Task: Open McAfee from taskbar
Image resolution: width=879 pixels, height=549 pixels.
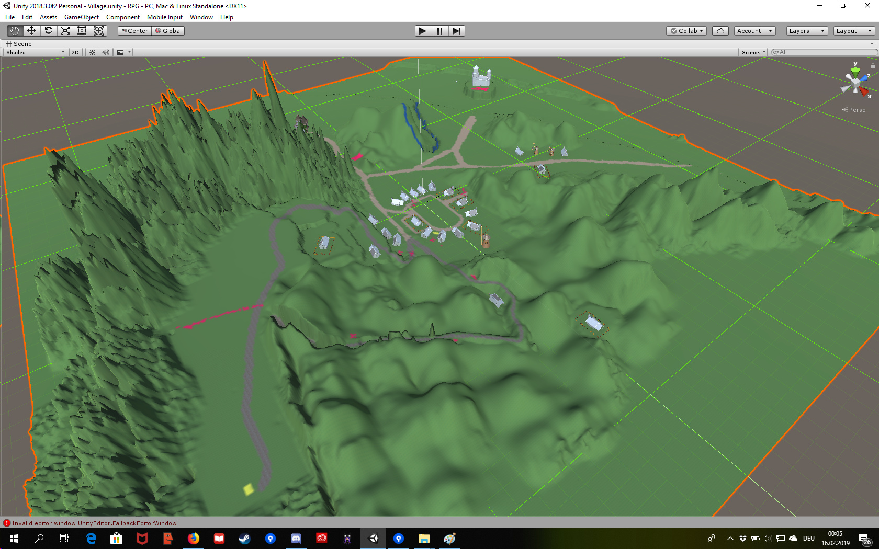Action: 142,539
